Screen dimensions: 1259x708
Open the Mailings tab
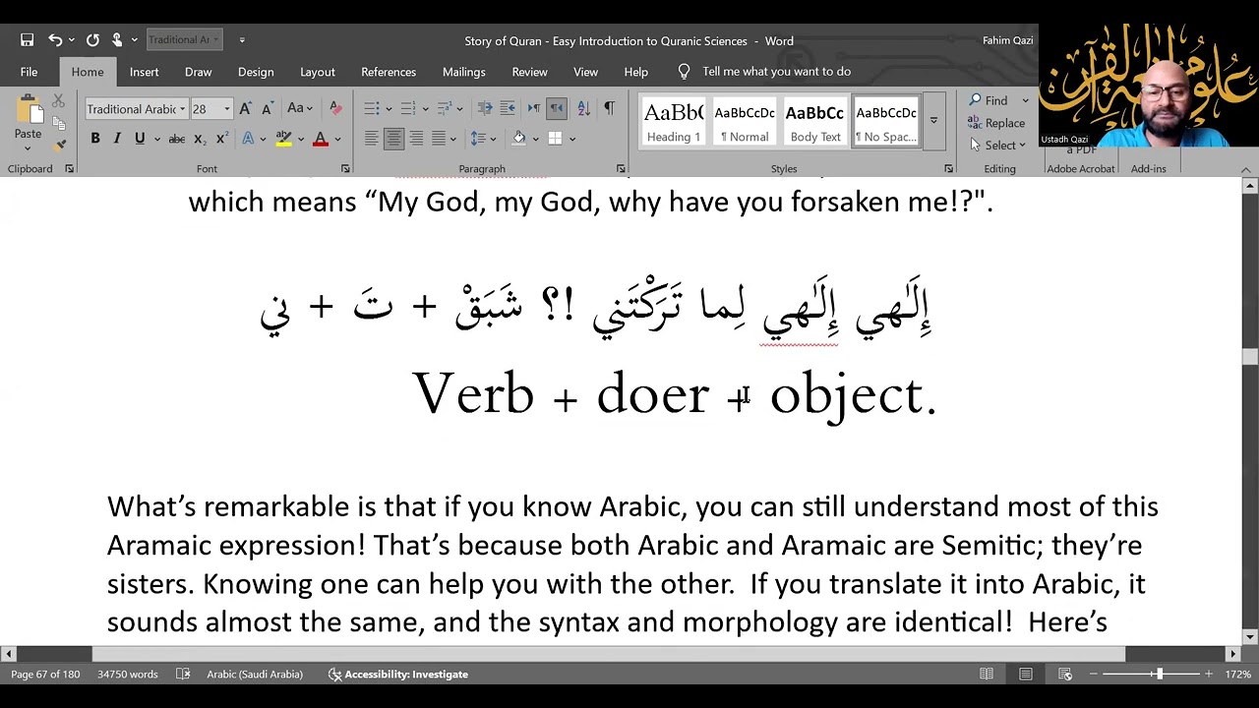click(463, 72)
